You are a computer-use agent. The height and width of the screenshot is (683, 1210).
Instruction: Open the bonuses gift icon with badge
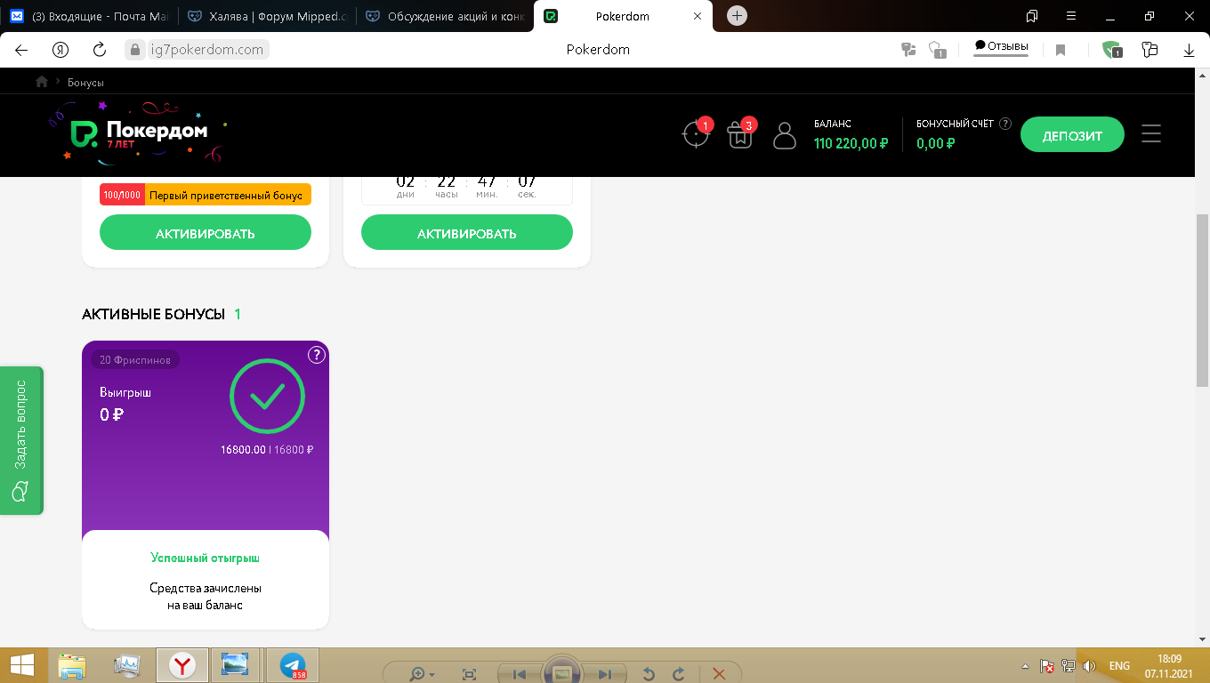740,134
